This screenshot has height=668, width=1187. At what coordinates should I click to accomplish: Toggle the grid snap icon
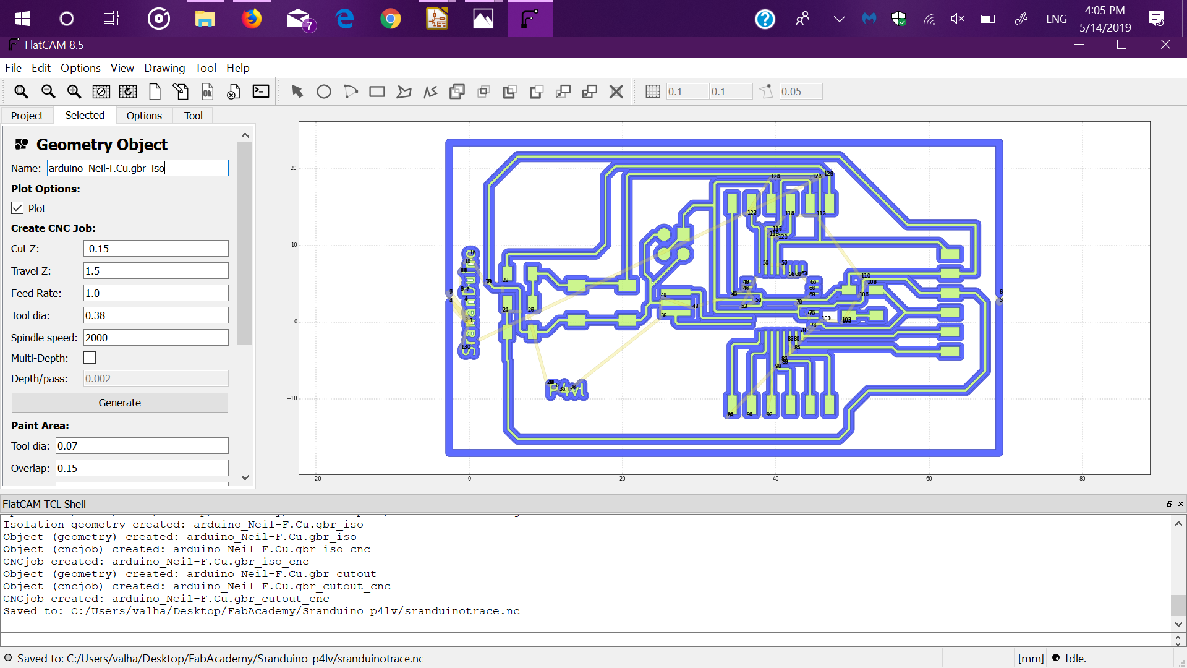653,92
